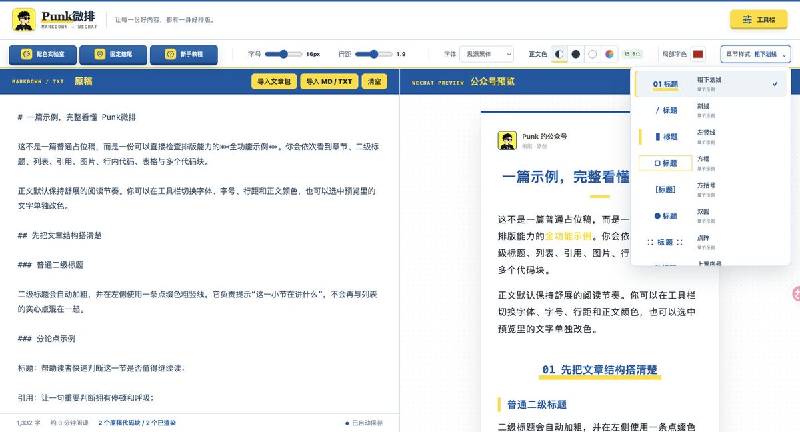The height and width of the screenshot is (432, 800).
Task: Click the checkmark beside 粗下划线
Action: [775, 84]
